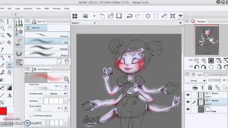The height and width of the screenshot is (128, 228).
Task: Select the Airbrush sub tool group
Action: coord(36,28)
